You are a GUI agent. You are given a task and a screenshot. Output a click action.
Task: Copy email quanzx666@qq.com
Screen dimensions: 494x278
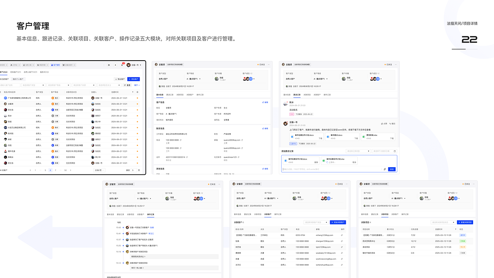coord(242,140)
